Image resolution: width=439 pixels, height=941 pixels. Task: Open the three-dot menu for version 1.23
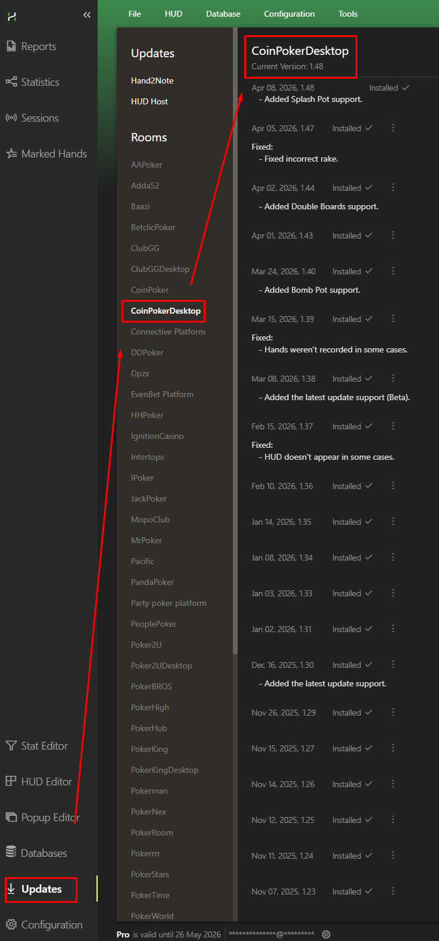click(x=393, y=892)
